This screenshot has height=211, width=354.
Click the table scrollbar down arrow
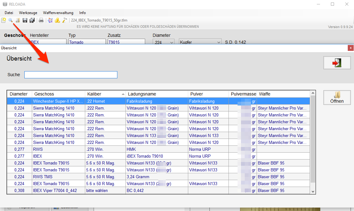pos(313,191)
